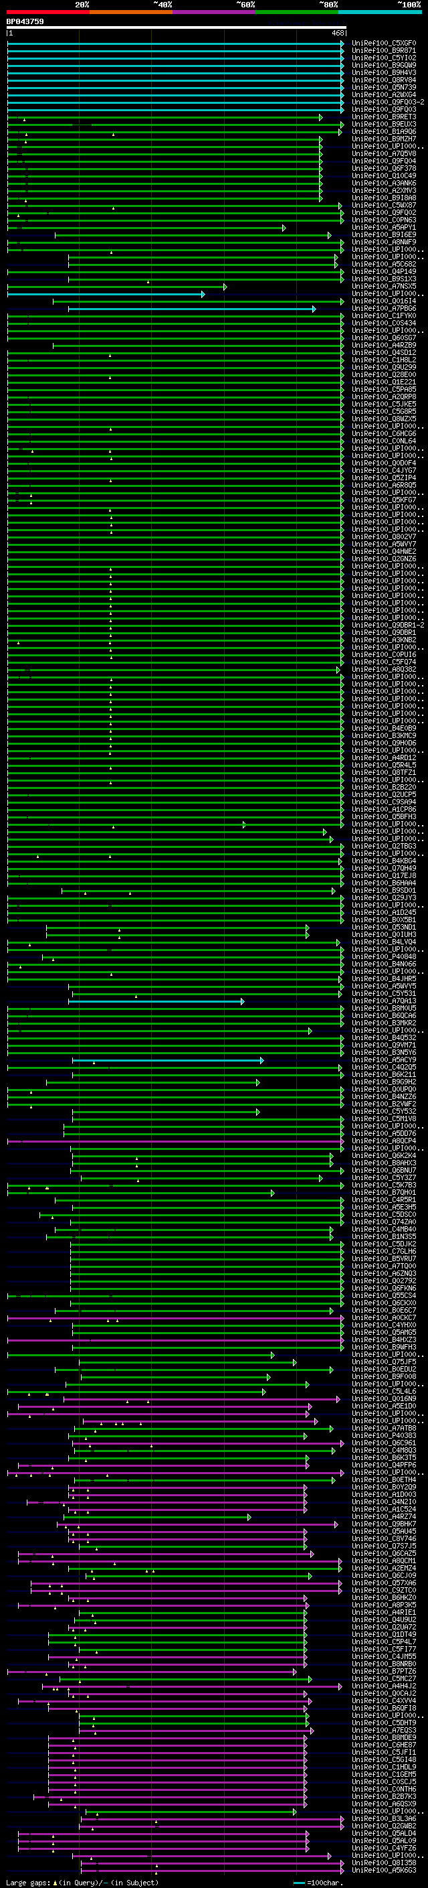428x1888 pixels.
Task: Select UniRef100_C5WX87 label
Action: pyautogui.click(x=384, y=205)
